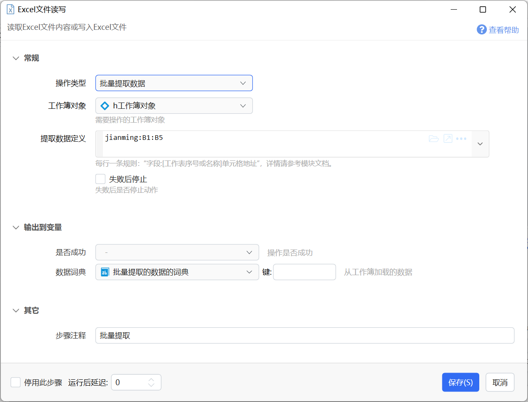
Task: Click the blue question mark help icon
Action: pyautogui.click(x=481, y=29)
